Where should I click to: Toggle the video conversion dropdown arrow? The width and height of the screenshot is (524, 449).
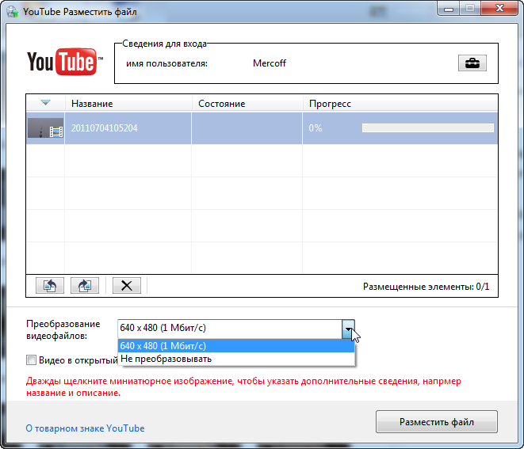tap(348, 329)
